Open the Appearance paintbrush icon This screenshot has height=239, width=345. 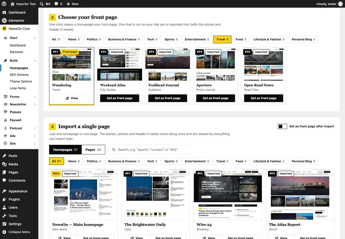(4, 191)
